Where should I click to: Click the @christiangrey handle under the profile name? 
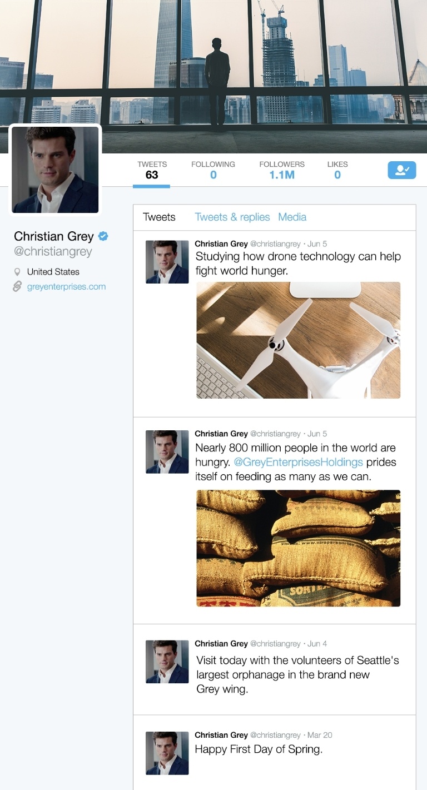click(x=53, y=252)
